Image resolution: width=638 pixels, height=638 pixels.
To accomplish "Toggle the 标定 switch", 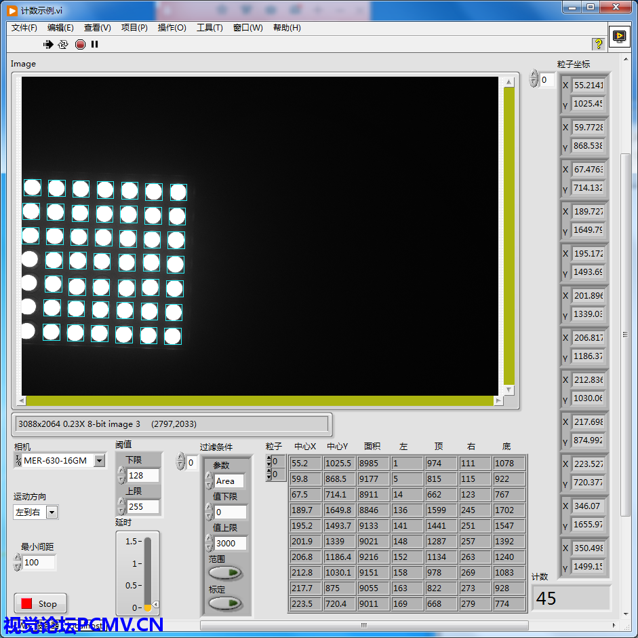I will (226, 603).
